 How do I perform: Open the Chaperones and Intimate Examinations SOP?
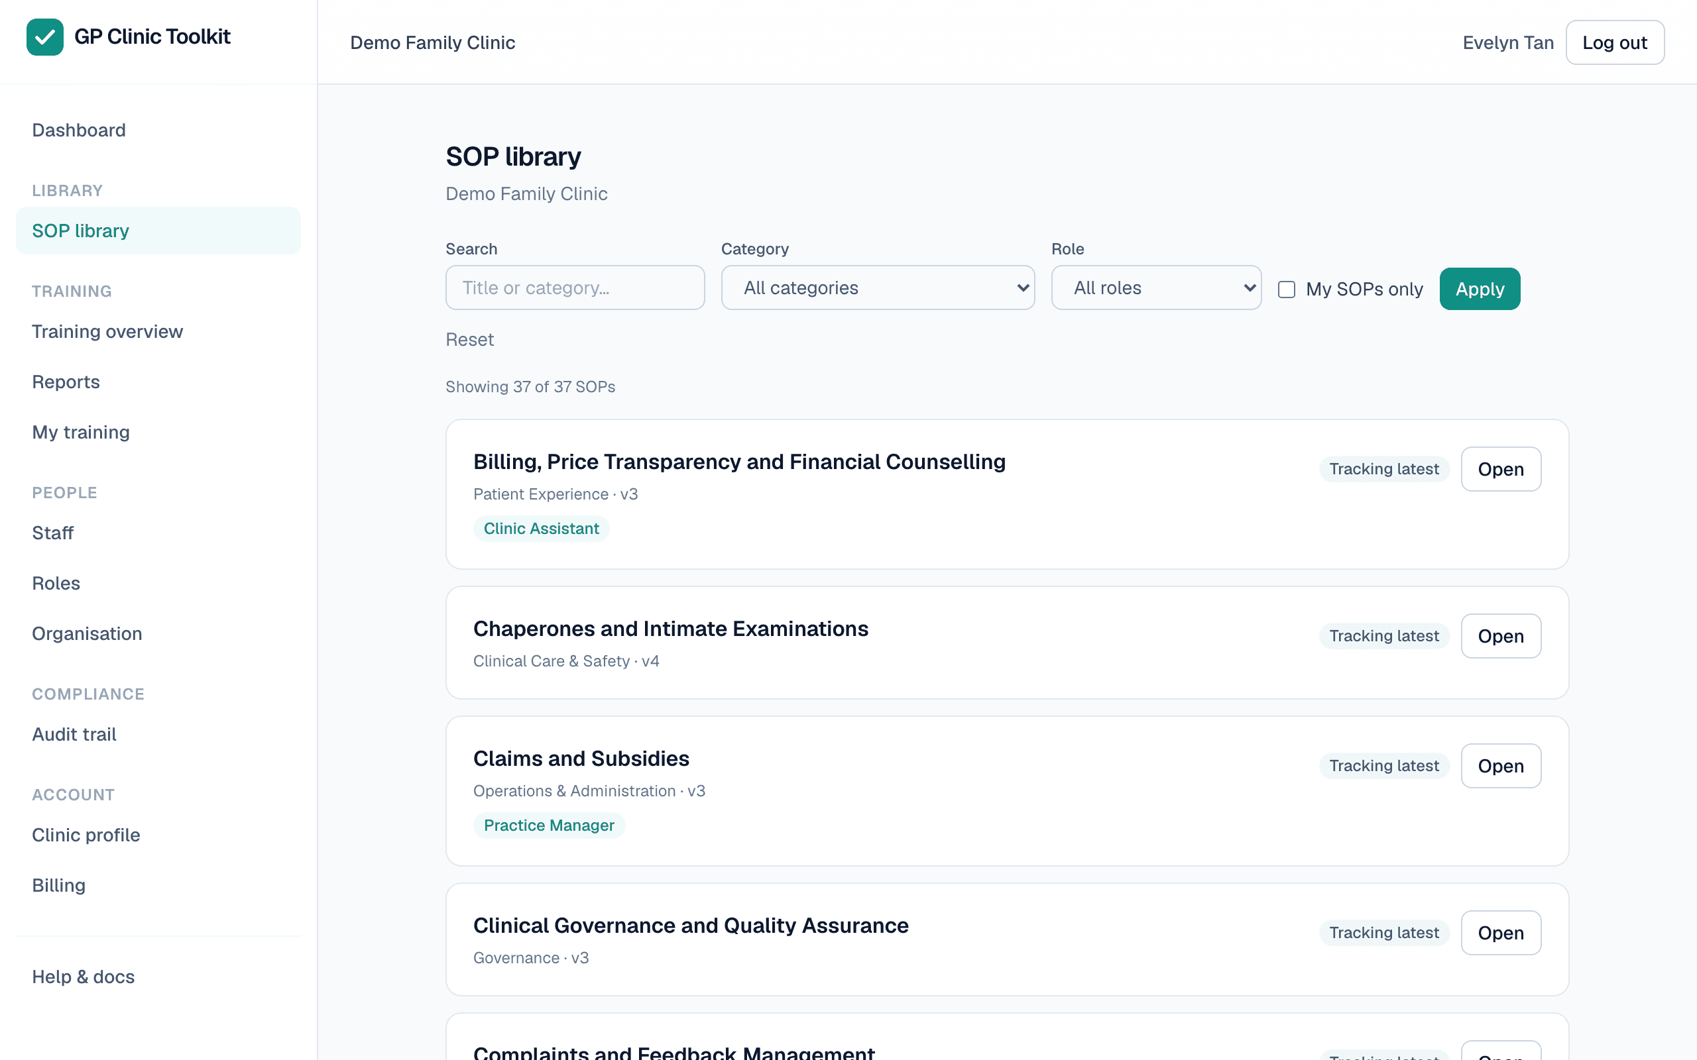point(1501,636)
